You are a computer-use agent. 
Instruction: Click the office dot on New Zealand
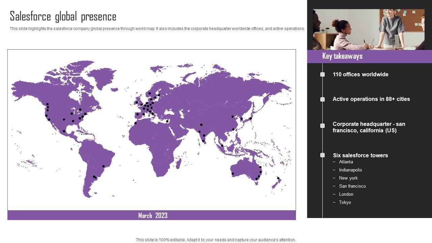click(278, 178)
